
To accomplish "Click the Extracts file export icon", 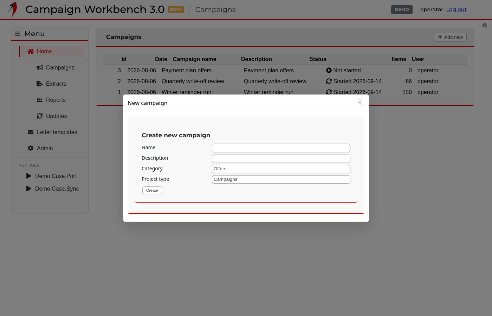I will (40, 84).
